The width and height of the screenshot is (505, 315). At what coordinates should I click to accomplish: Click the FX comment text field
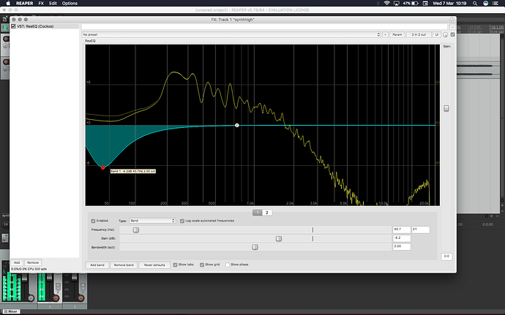tap(264, 27)
